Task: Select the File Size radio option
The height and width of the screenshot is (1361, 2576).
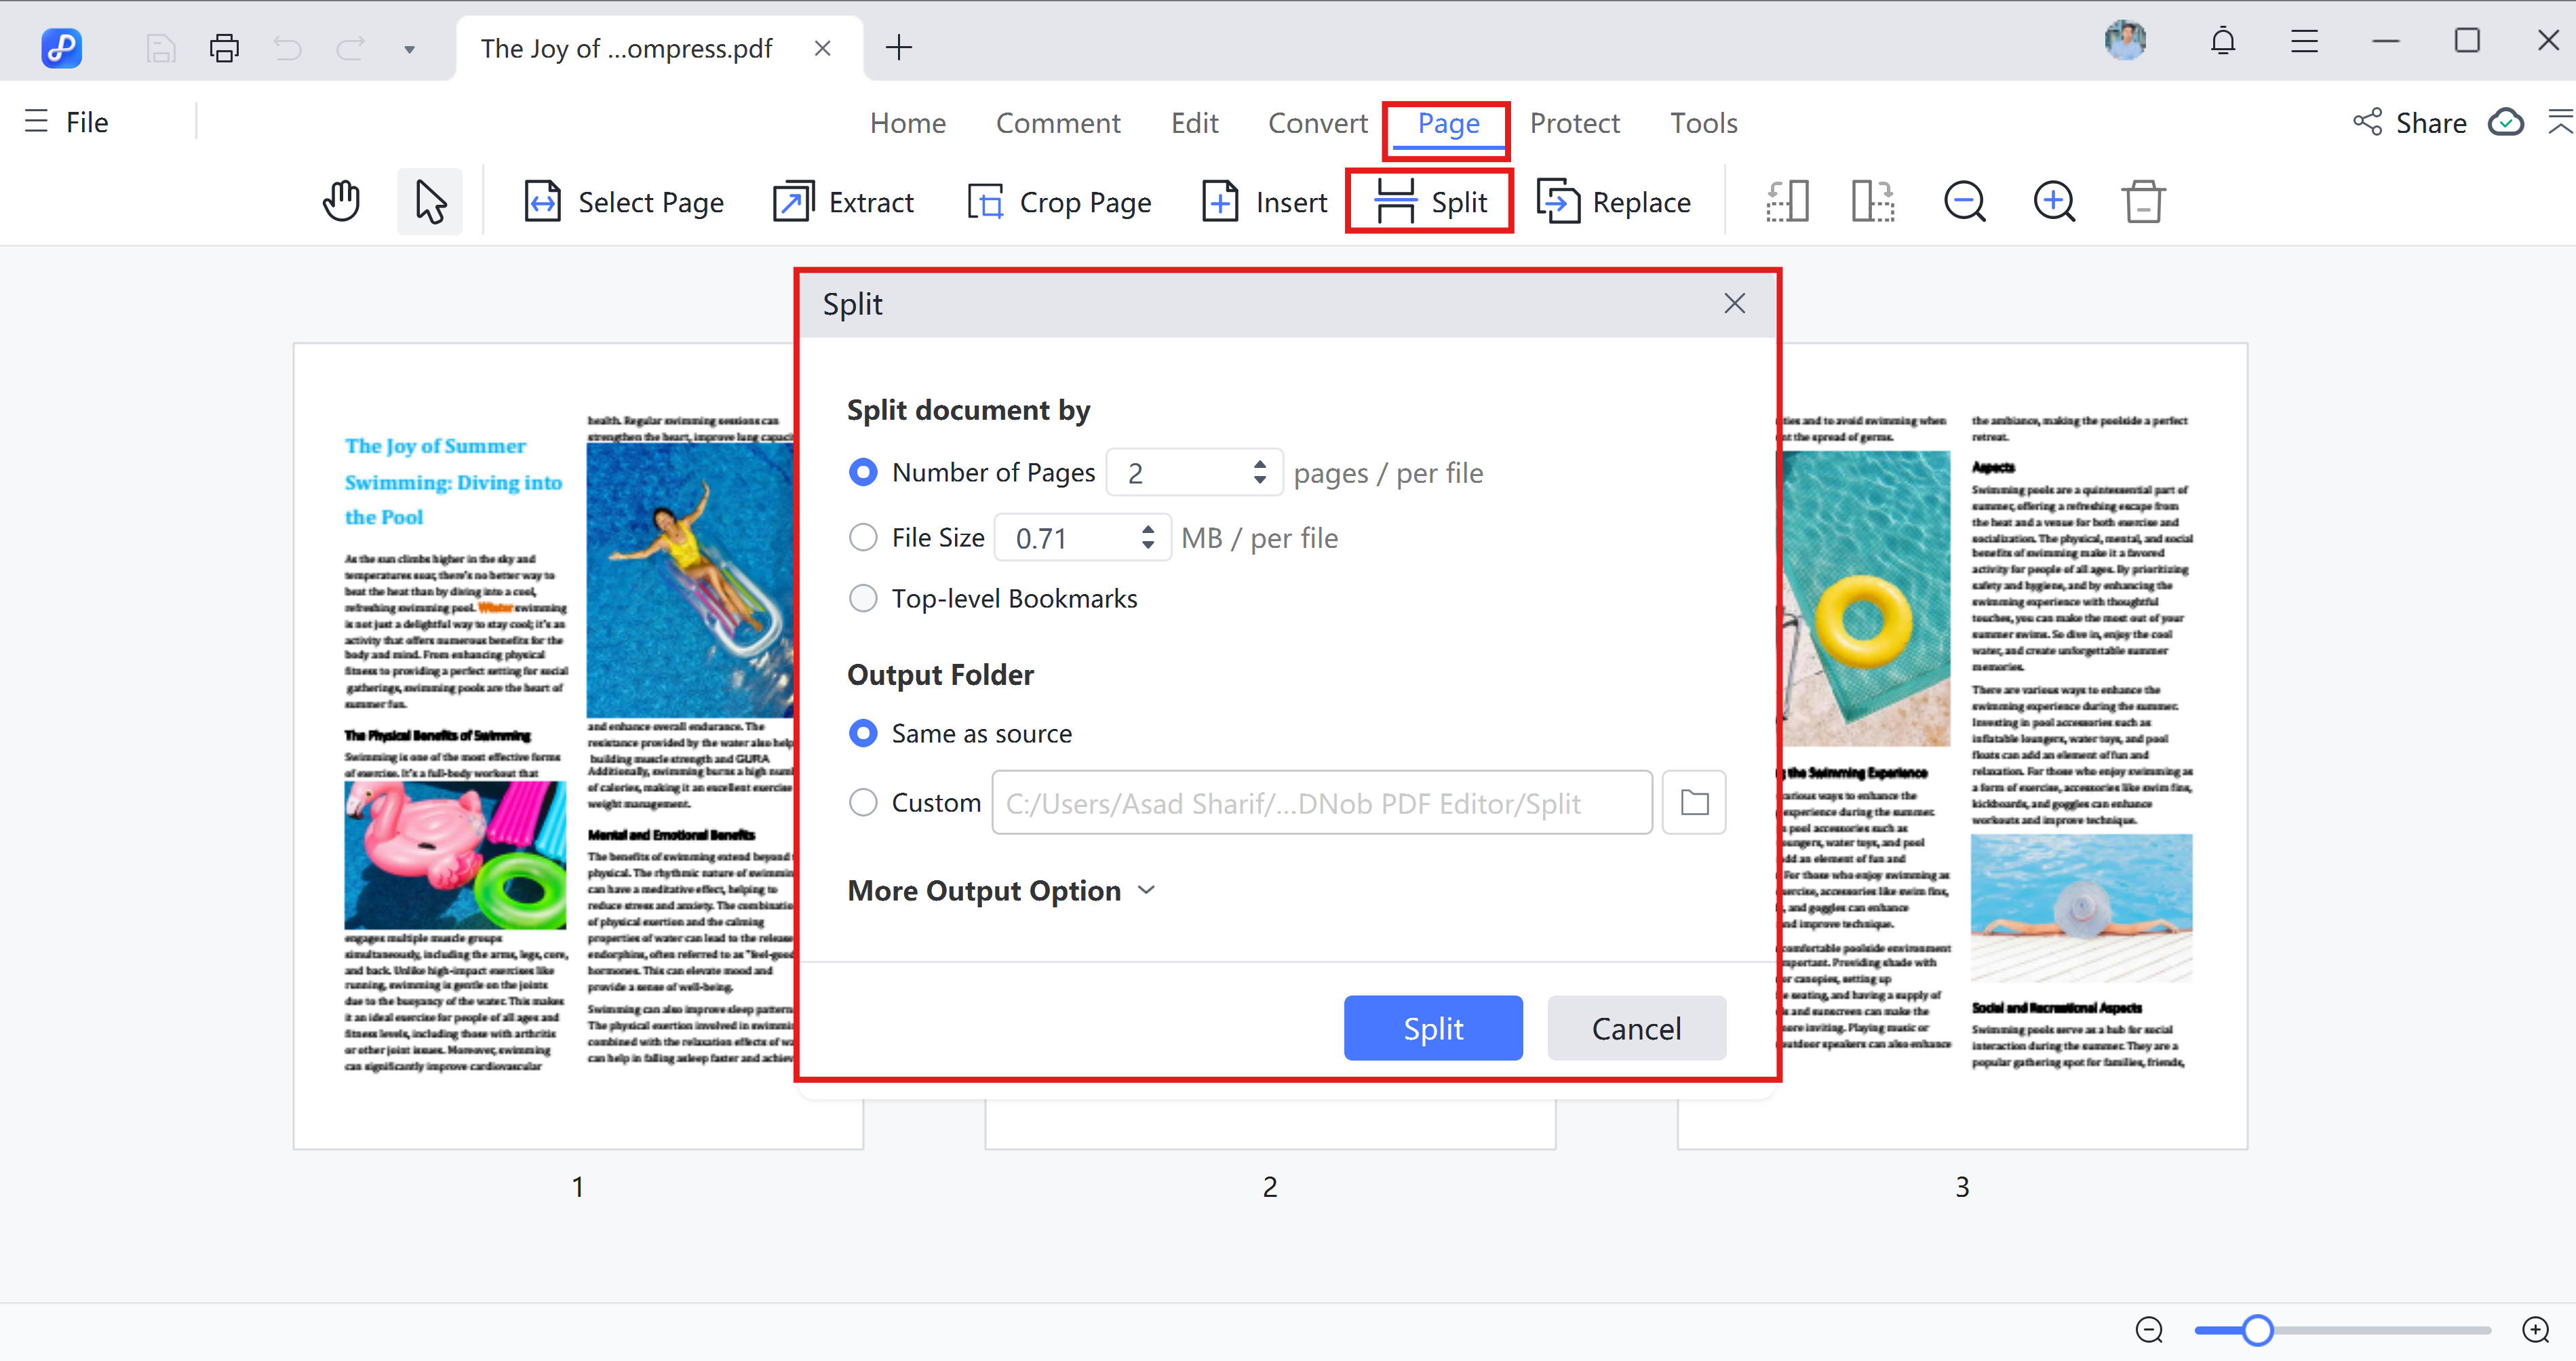Action: click(x=863, y=538)
